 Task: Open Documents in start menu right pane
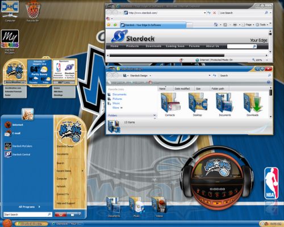coord(62,154)
